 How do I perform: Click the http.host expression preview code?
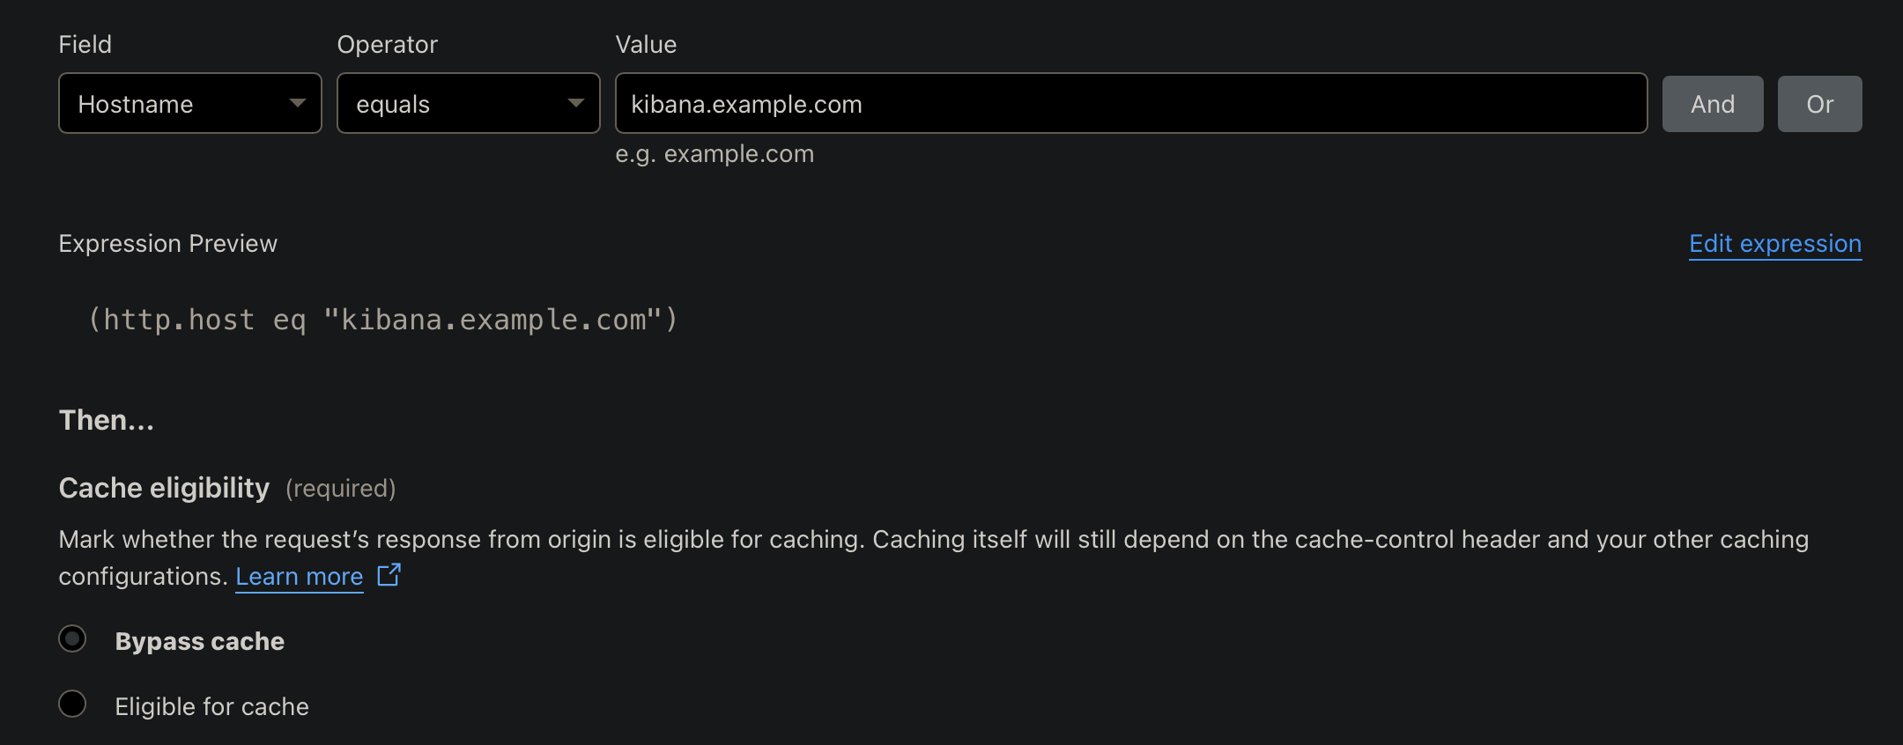(x=382, y=320)
